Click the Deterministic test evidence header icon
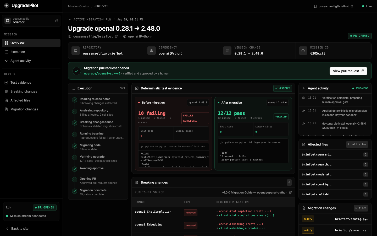Viewport: 377px width, 236px height. tap(137, 88)
